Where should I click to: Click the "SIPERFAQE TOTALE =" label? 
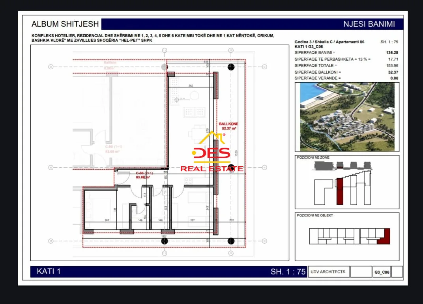click(316, 65)
